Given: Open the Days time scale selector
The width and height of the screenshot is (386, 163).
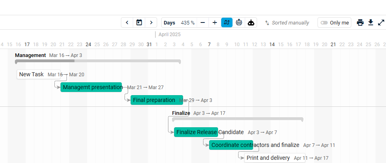Looking at the screenshot, I should tap(169, 23).
